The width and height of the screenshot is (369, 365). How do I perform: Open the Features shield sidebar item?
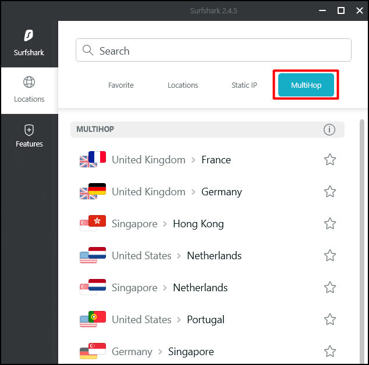tap(29, 136)
